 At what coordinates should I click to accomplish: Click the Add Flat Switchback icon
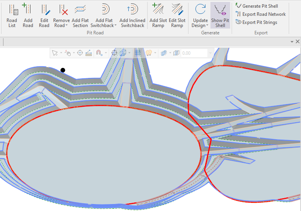click(105, 9)
